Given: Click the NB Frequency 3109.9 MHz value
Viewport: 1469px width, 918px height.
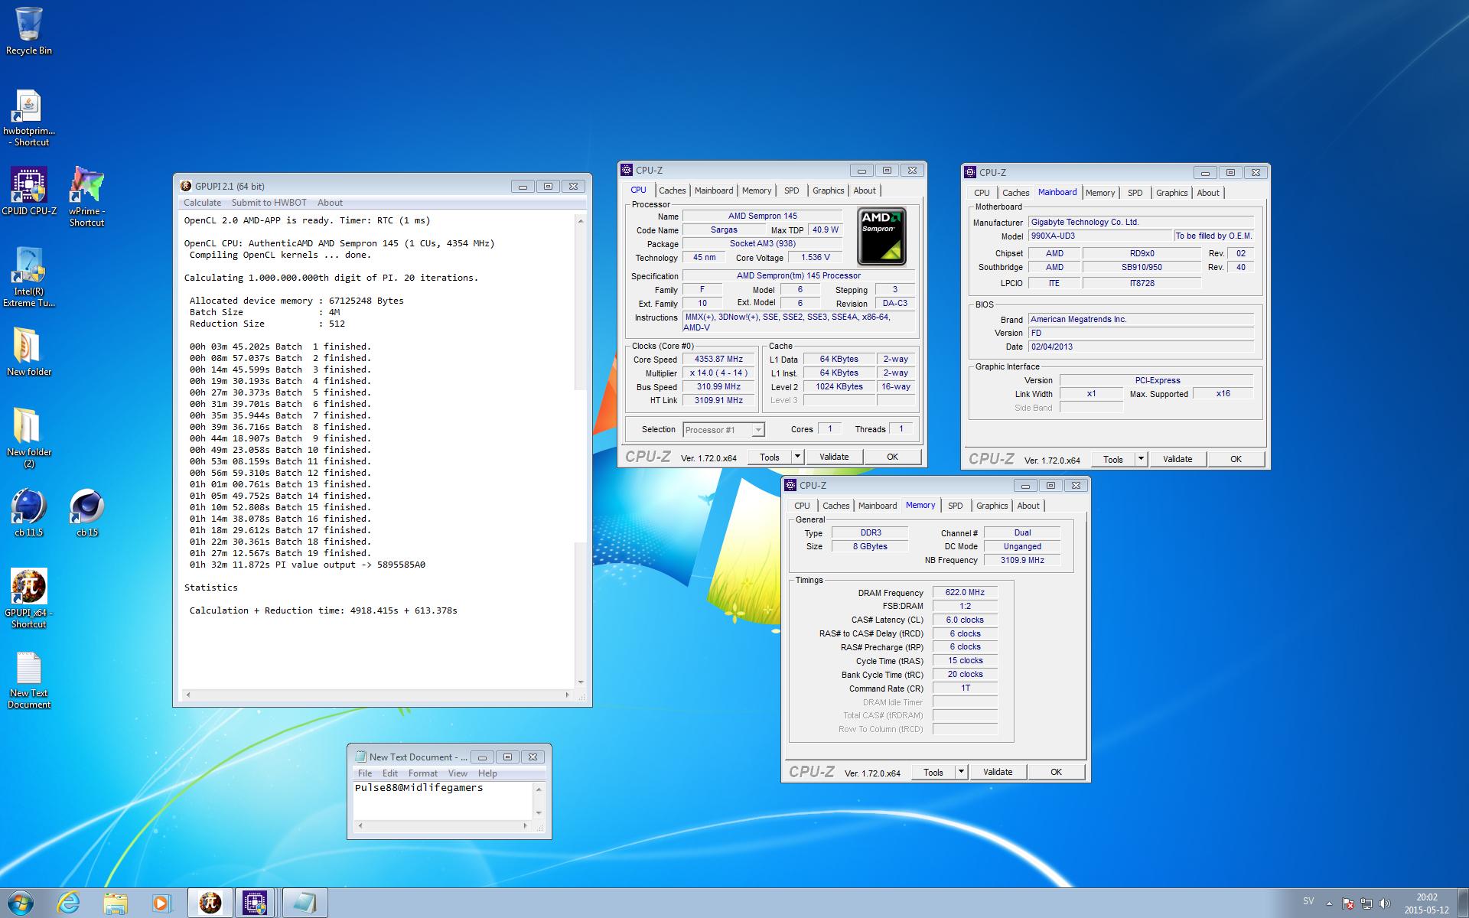Looking at the screenshot, I should click(x=1021, y=560).
